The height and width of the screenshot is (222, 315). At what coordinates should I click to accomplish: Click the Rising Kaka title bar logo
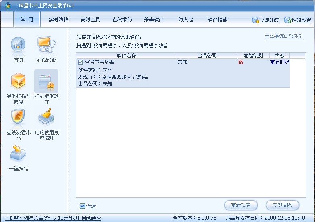(x=8, y=6)
